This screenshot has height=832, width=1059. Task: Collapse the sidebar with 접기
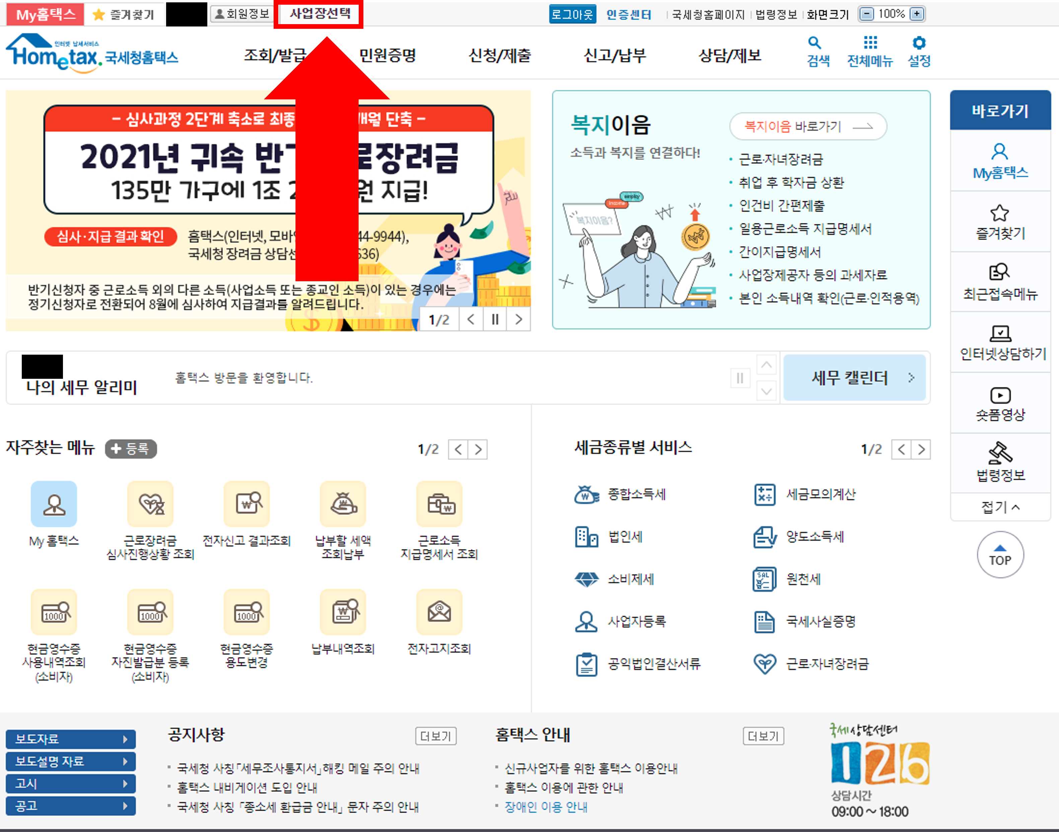tap(1000, 507)
